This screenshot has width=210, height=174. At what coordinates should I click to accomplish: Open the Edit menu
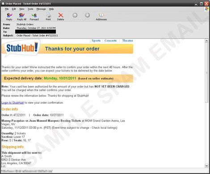(x=14, y=9)
